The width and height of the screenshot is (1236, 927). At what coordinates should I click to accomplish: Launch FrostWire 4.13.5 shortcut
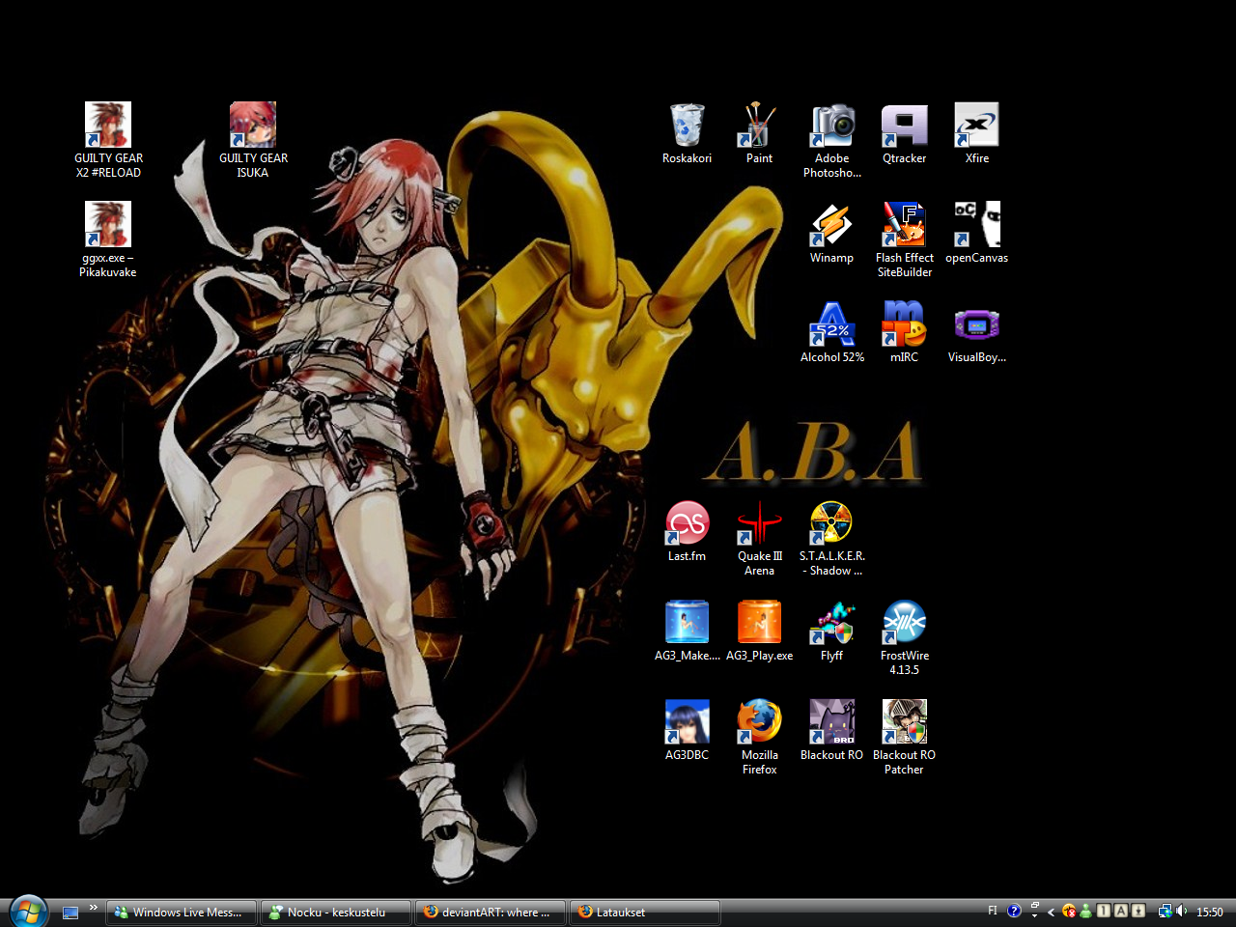905,637
